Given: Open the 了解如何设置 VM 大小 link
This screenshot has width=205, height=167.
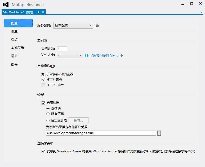Looking at the screenshot, I should [106, 56].
